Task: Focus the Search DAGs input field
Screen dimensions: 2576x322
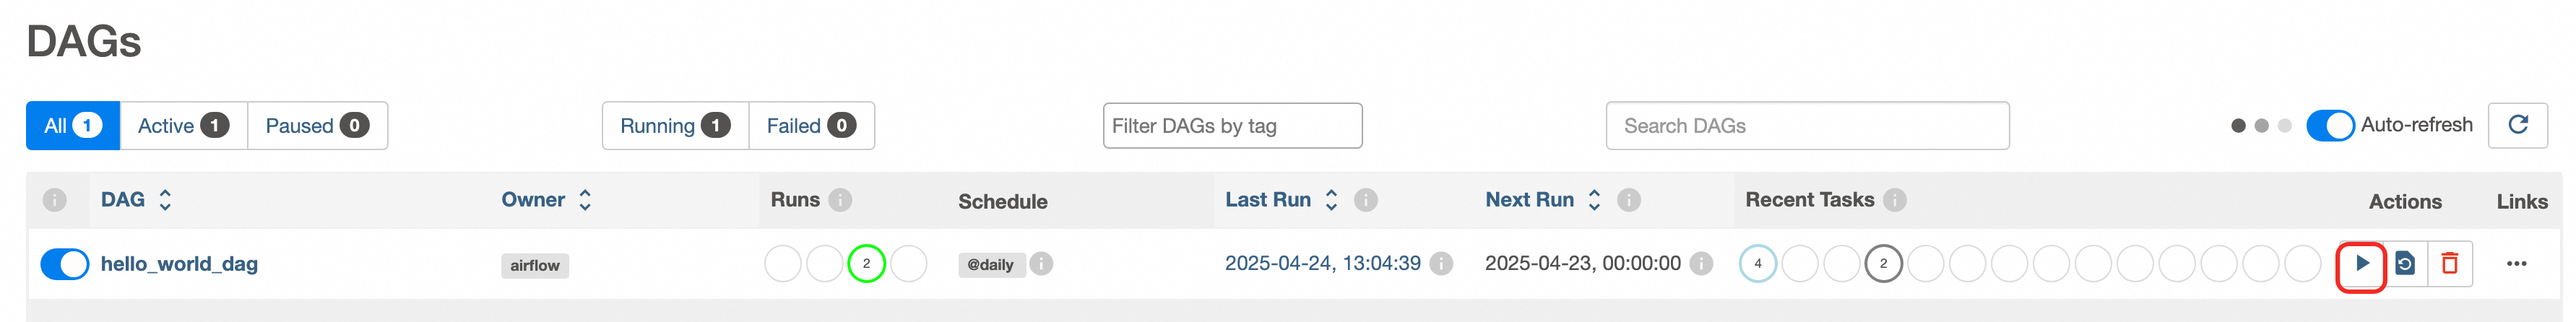Action: point(1806,126)
